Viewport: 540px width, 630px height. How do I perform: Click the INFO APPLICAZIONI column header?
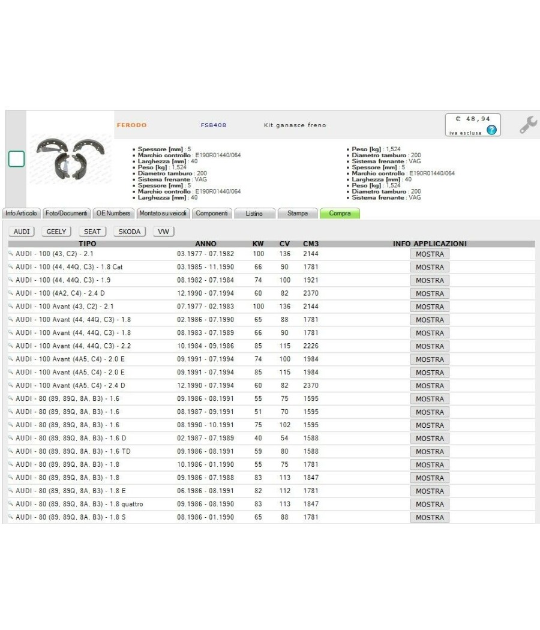pyautogui.click(x=430, y=244)
